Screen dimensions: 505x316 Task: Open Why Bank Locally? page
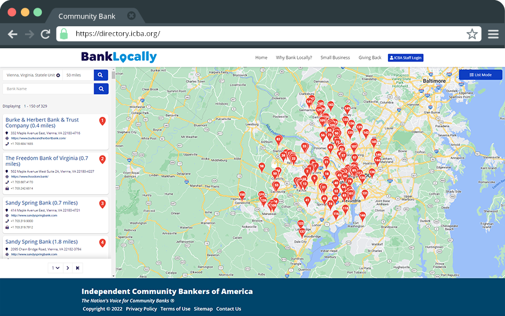pos(294,58)
